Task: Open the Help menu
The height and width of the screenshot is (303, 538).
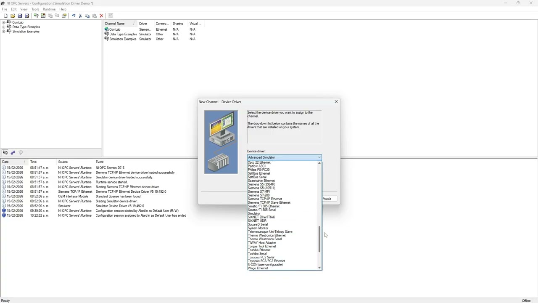Action: point(63,9)
